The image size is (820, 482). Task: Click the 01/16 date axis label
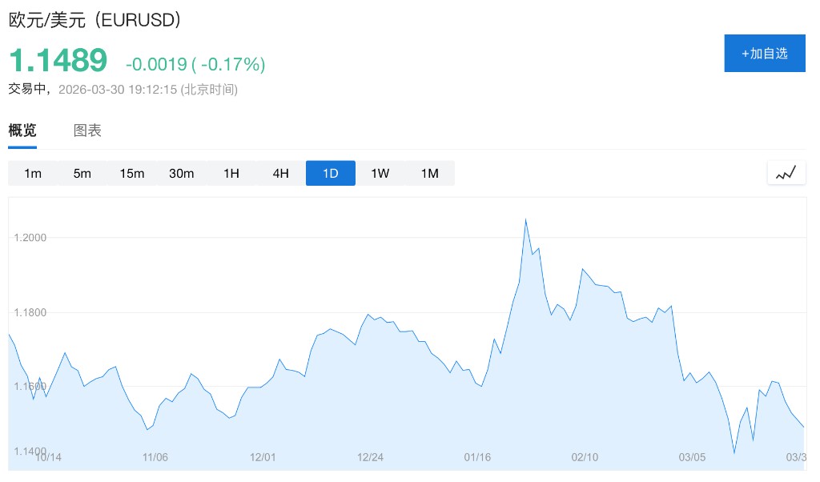point(477,457)
